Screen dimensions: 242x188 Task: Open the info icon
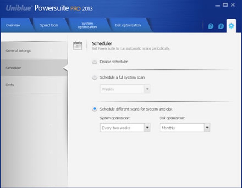[221, 26]
